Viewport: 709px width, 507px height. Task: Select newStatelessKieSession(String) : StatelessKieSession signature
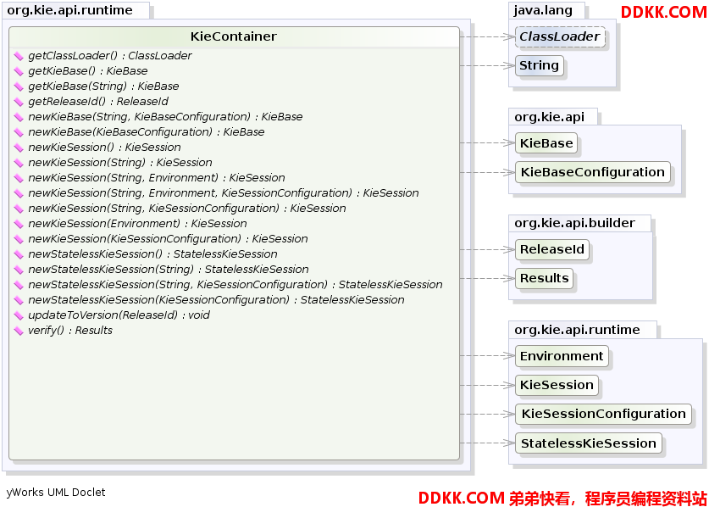(x=169, y=270)
